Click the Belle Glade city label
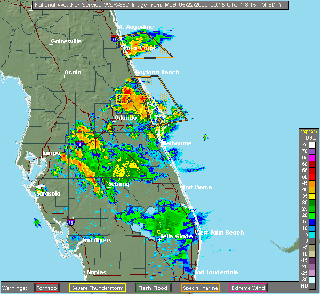Viewport: 320px width, 294px height. [177, 236]
